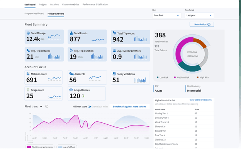Image resolution: width=241 pixels, height=149 pixels.
Task: Select Shreya Car row
Action: click(x=183, y=126)
